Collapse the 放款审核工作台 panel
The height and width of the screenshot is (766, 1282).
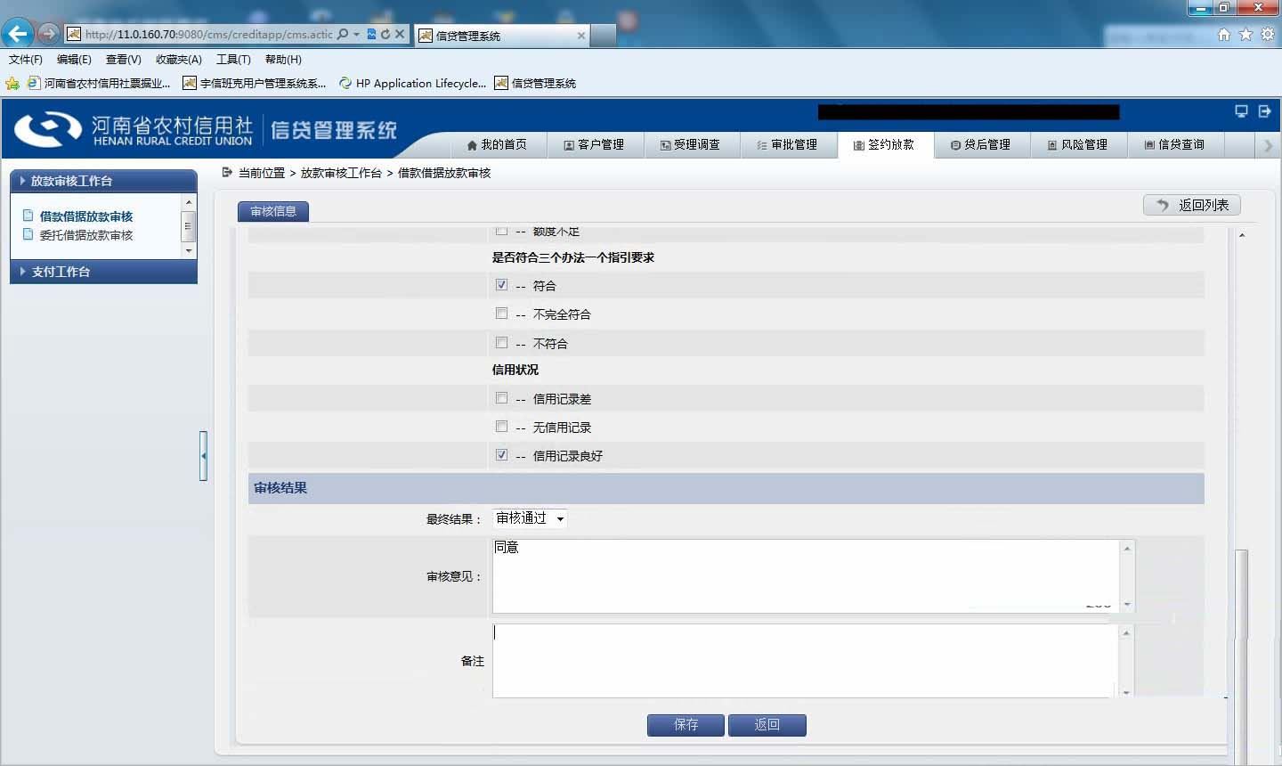103,181
